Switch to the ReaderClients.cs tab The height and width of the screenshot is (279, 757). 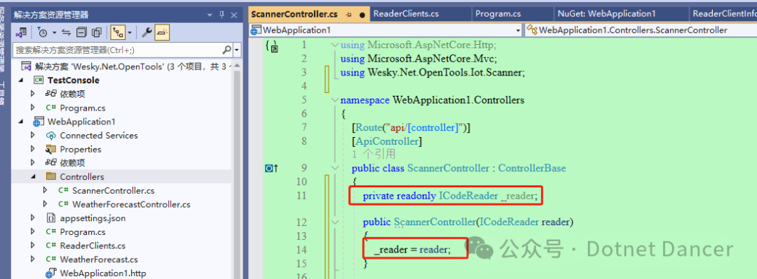pos(406,14)
